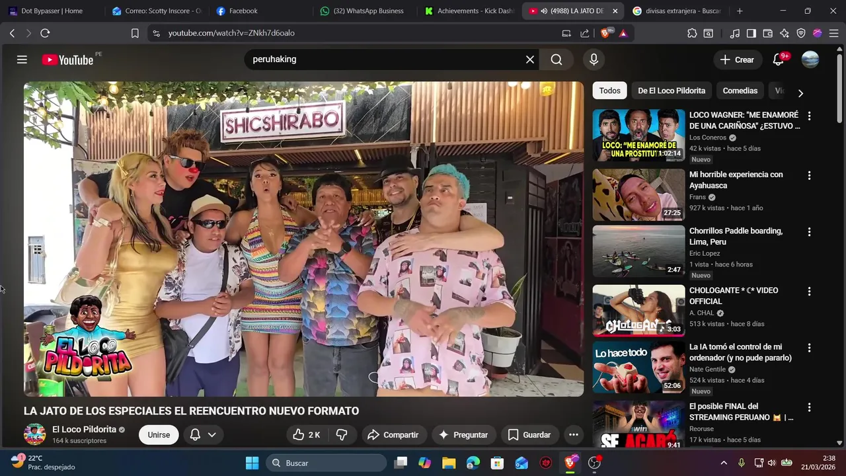The width and height of the screenshot is (846, 476).
Task: Open File Explorer from taskbar
Action: coord(449,463)
